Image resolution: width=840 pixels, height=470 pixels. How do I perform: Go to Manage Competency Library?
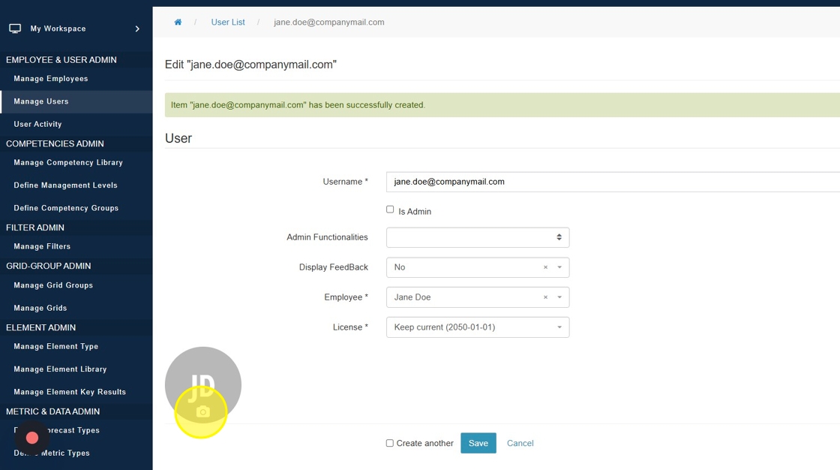pyautogui.click(x=68, y=163)
